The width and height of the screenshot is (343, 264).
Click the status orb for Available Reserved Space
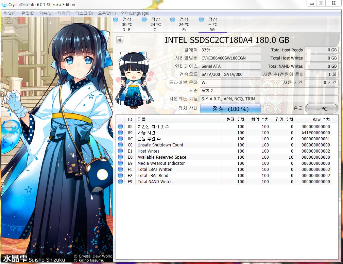click(120, 157)
